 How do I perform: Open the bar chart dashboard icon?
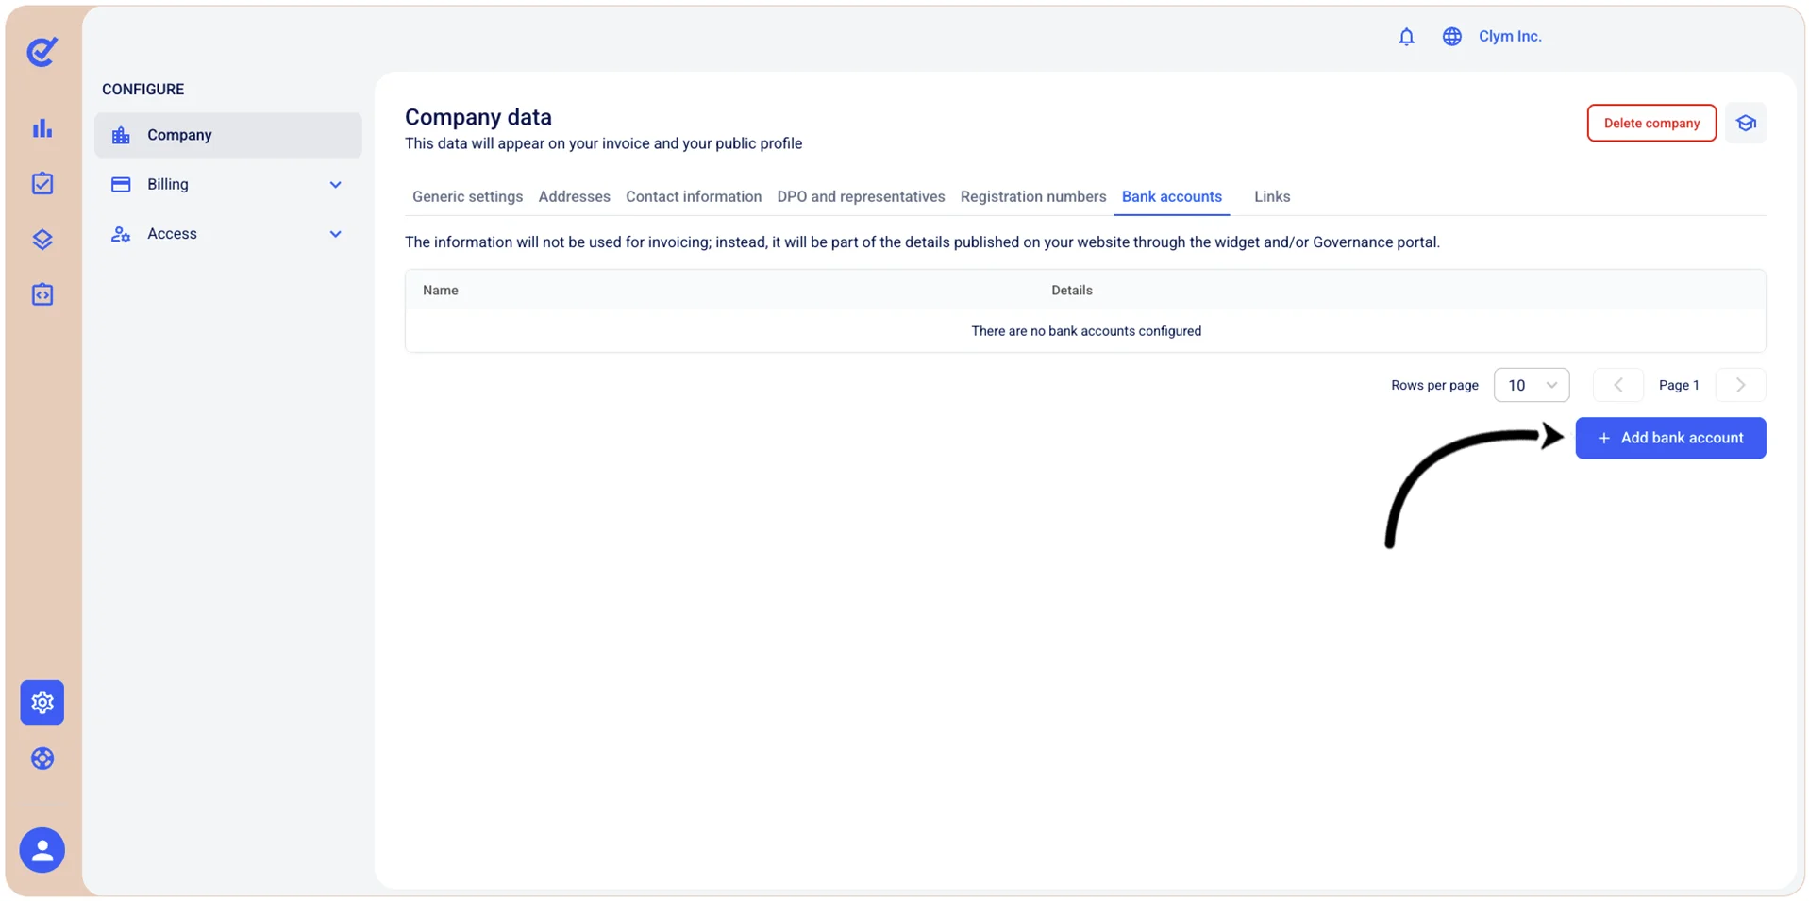coord(42,128)
